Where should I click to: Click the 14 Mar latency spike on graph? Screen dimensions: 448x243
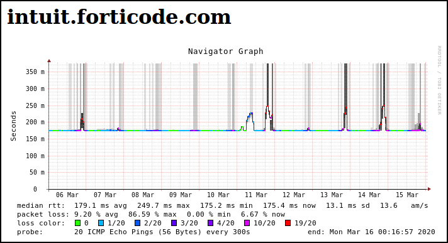coord(384,106)
